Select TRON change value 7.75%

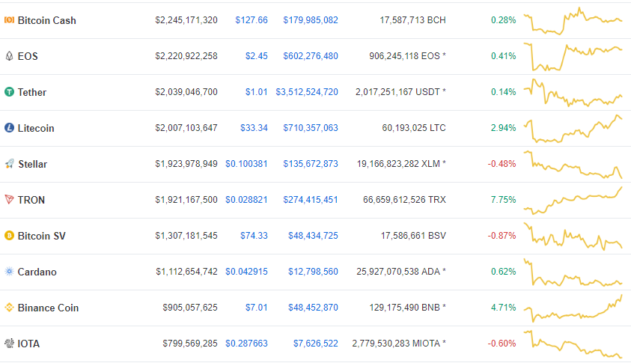(x=504, y=200)
